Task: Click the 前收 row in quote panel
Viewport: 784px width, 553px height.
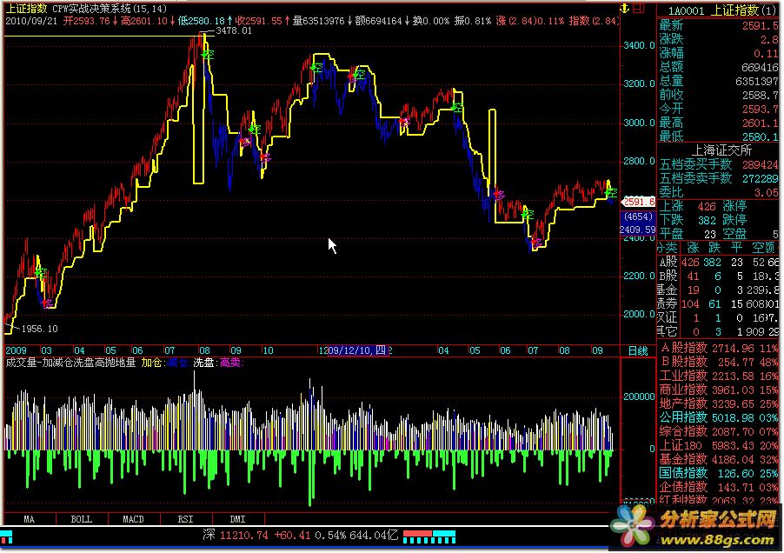Action: tap(719, 95)
